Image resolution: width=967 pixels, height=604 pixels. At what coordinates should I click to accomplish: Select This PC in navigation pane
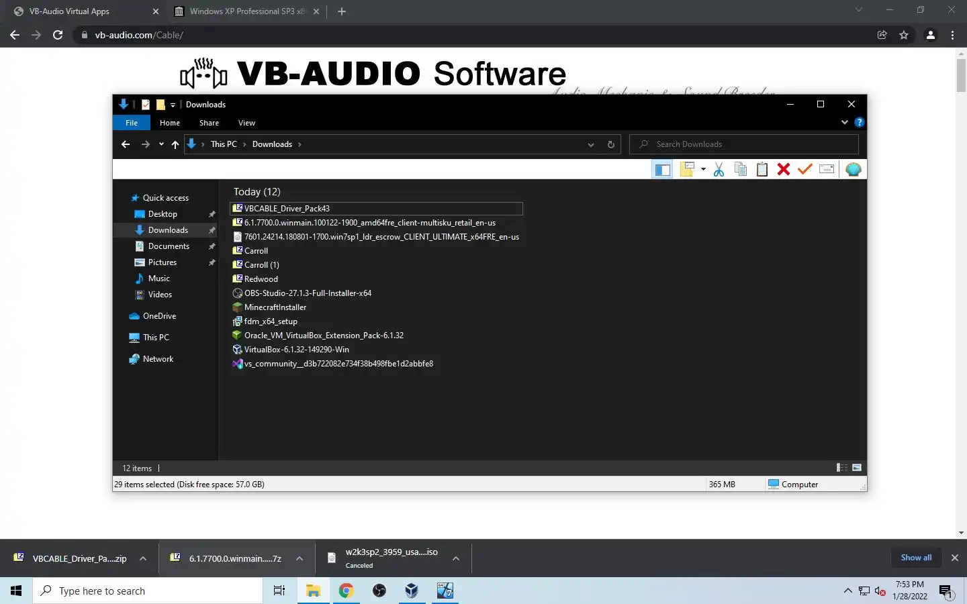(x=156, y=338)
